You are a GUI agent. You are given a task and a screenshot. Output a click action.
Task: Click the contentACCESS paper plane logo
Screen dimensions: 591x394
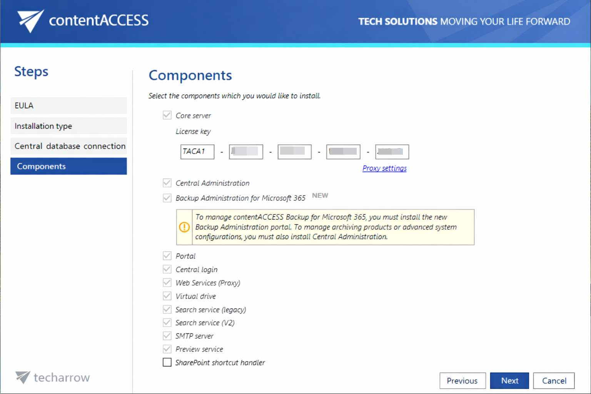pos(30,20)
